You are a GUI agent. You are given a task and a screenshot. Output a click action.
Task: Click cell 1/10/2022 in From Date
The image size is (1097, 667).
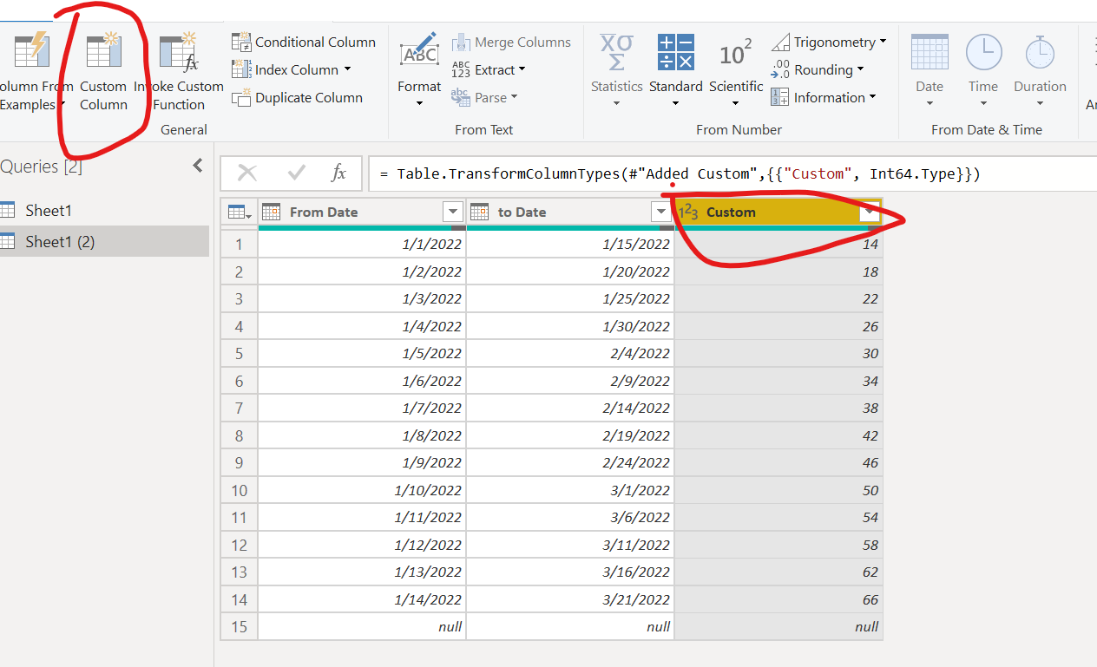point(362,490)
